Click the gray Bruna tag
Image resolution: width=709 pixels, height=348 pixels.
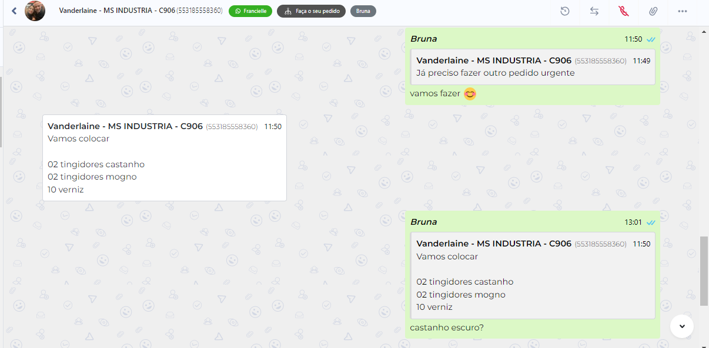363,11
